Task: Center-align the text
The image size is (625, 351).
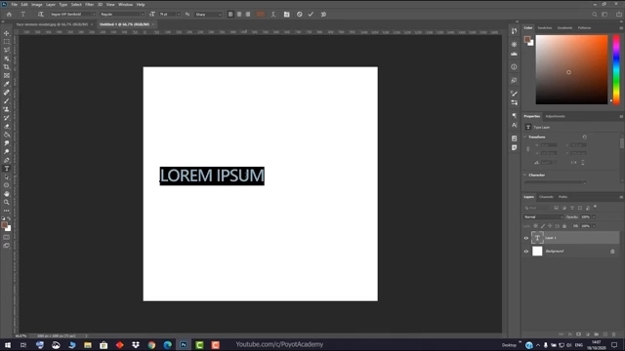Action: (x=239, y=15)
